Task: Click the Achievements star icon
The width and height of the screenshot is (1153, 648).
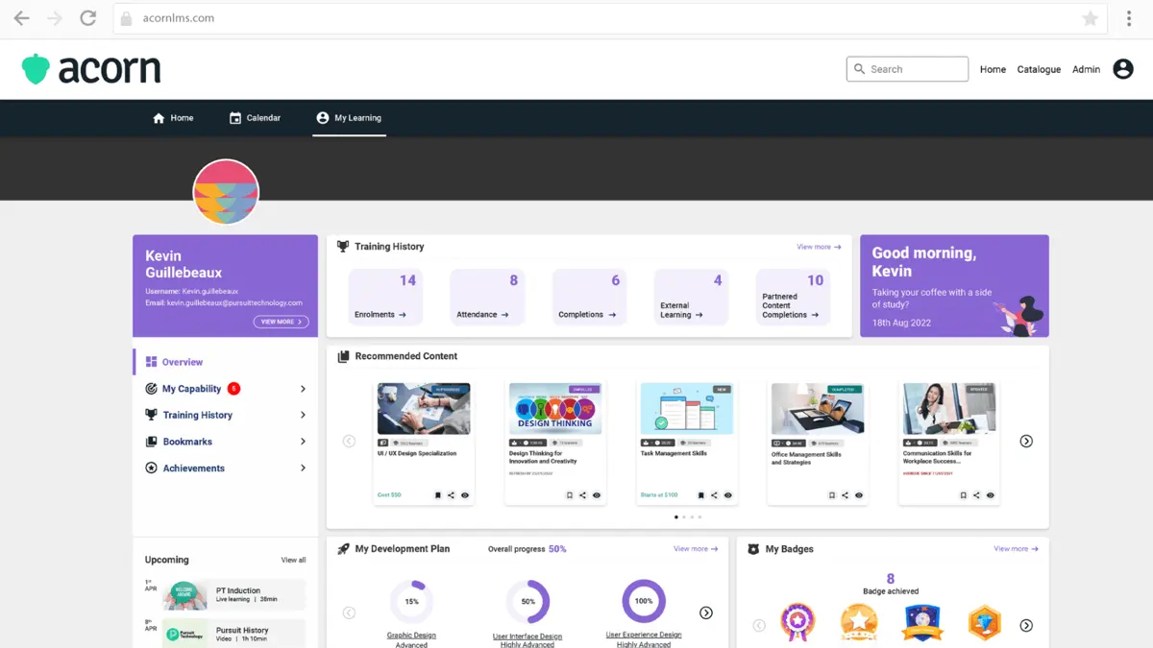Action: (x=151, y=468)
